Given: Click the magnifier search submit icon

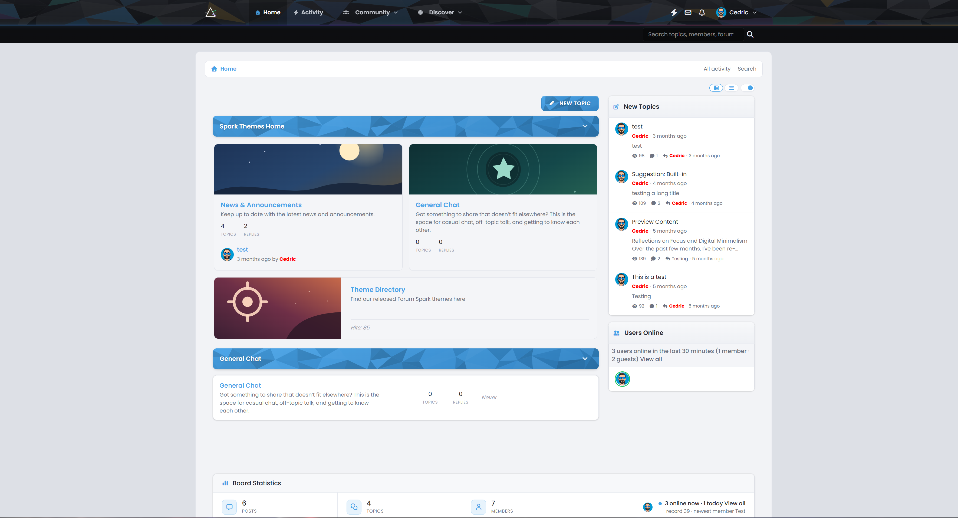Looking at the screenshot, I should tap(750, 34).
